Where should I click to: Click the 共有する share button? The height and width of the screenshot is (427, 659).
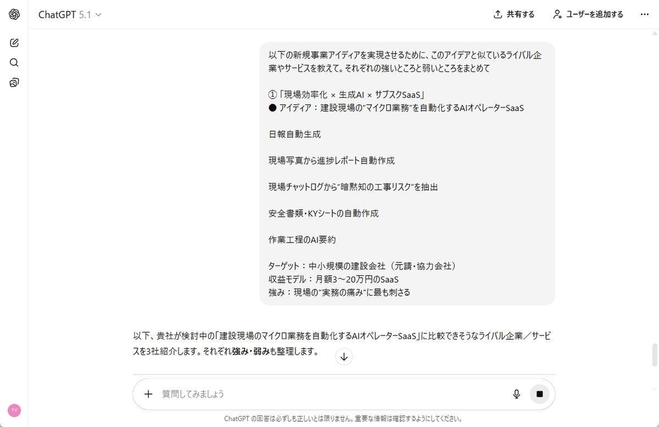coord(514,14)
